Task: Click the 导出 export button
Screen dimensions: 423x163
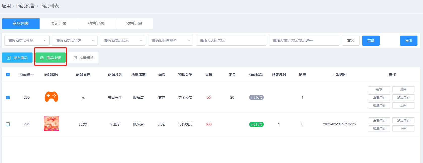Action: [x=408, y=41]
